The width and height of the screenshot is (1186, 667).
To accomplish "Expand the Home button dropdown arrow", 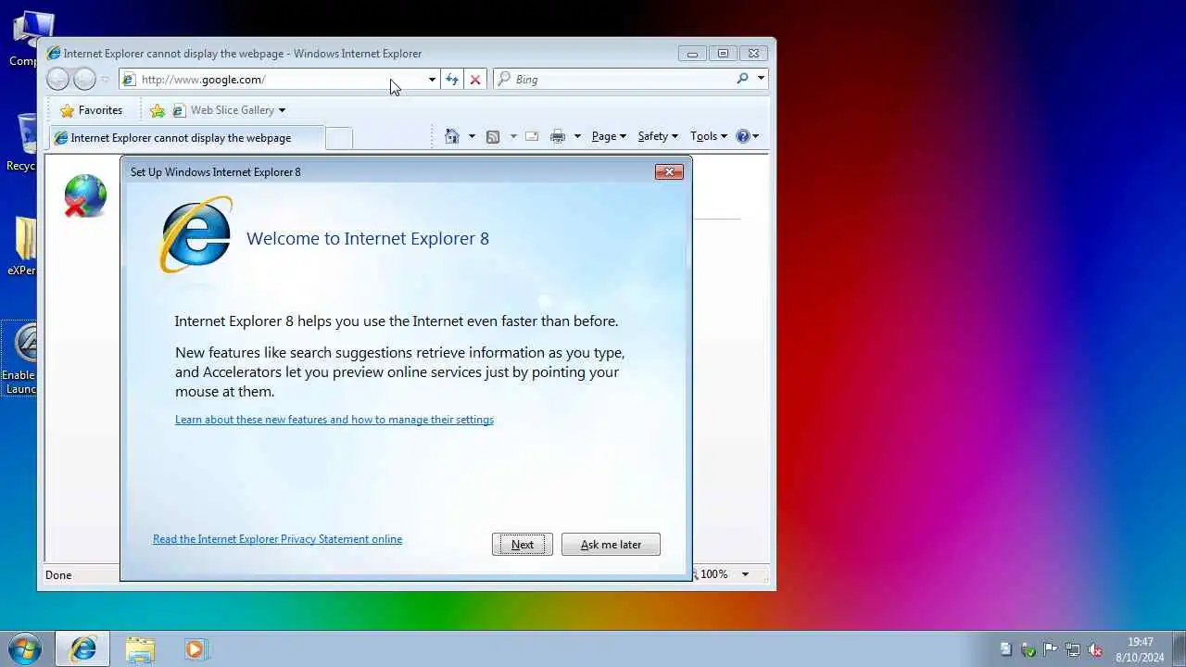I will (472, 136).
